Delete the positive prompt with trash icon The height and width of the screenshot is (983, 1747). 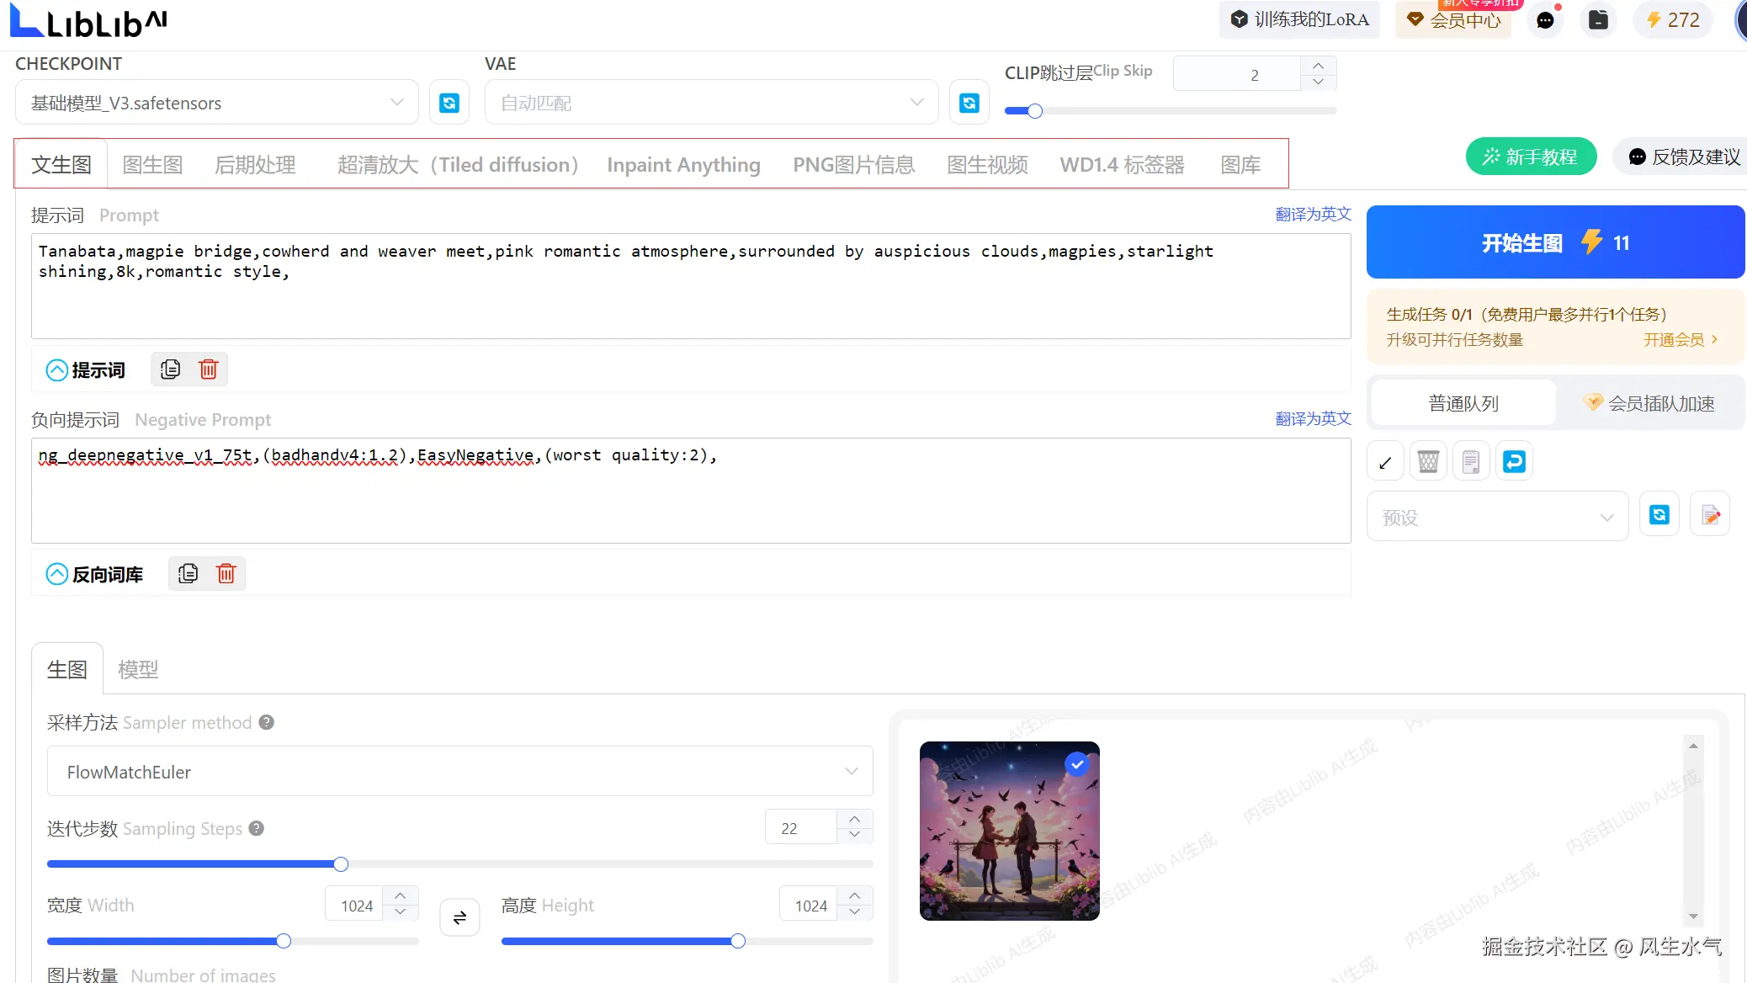click(x=208, y=369)
